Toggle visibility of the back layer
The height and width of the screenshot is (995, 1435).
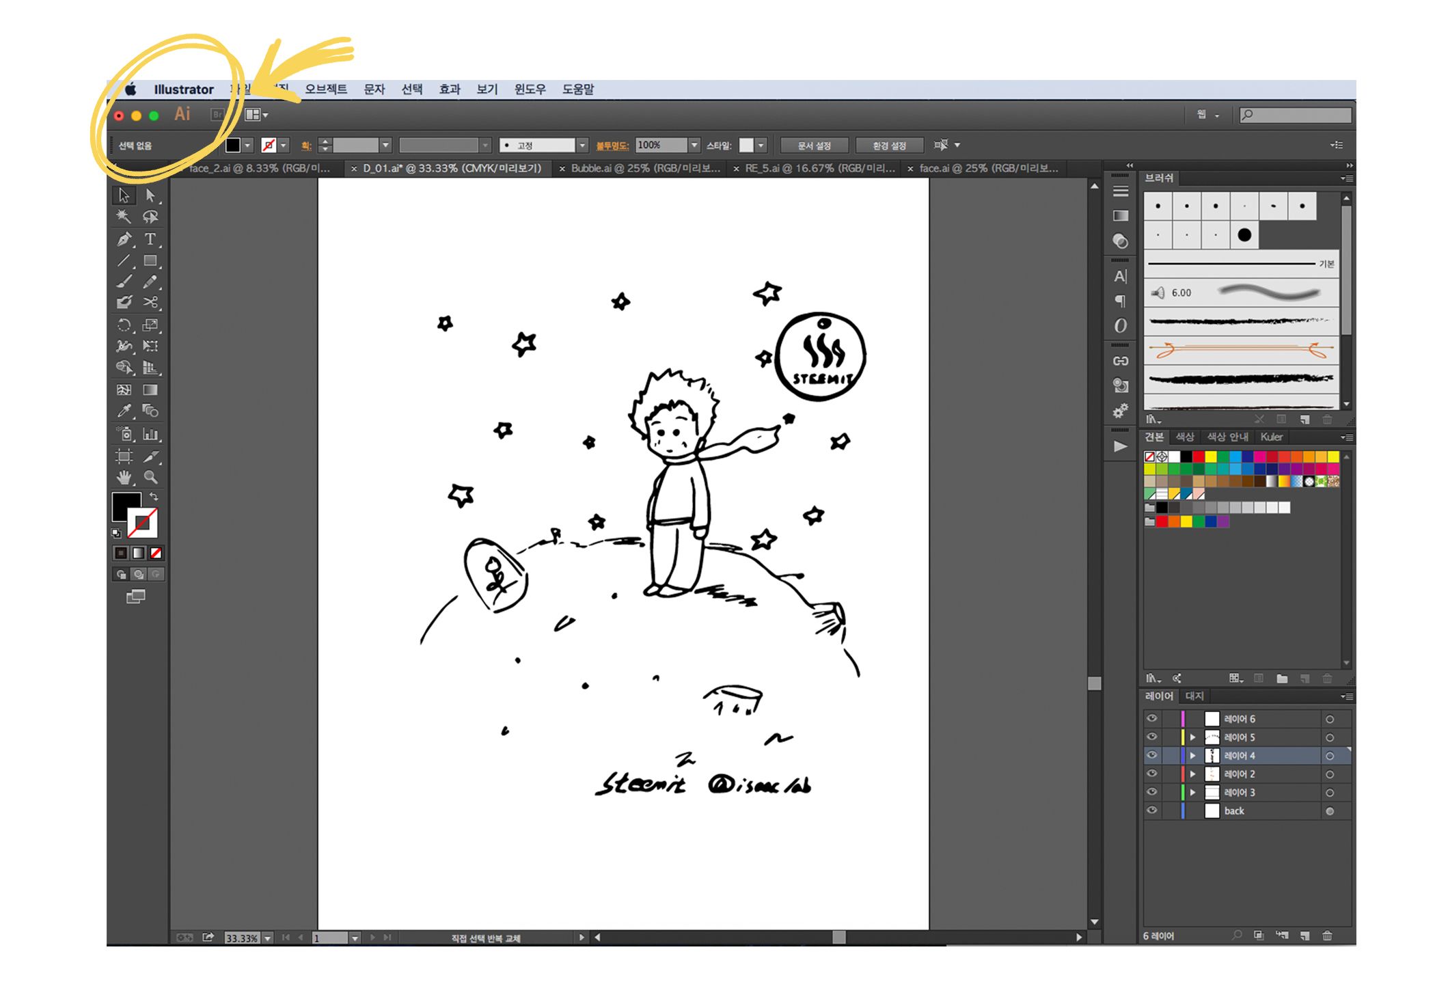1152,810
